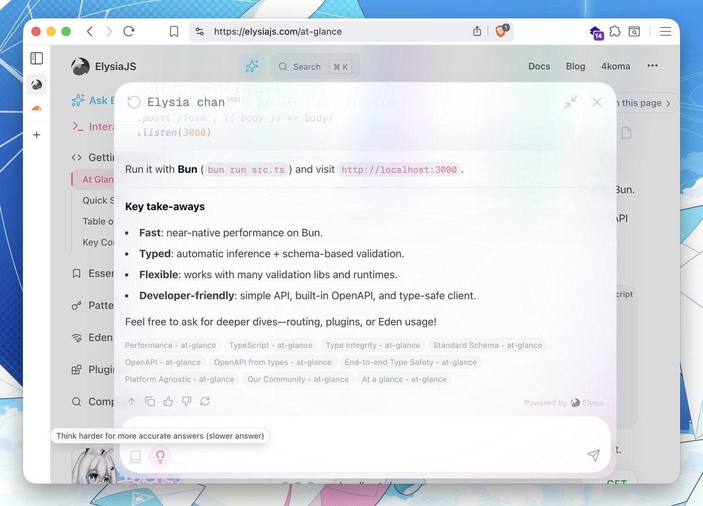Open the browser hamburger menu
This screenshot has width=703, height=506.
(666, 32)
